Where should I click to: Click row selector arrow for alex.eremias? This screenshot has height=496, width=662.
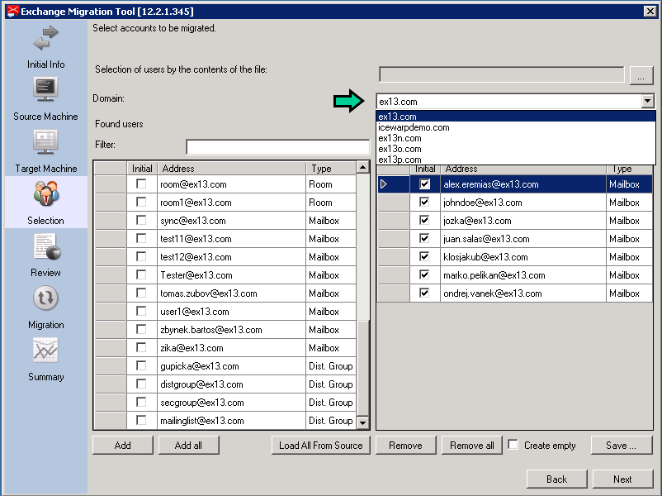coord(383,184)
